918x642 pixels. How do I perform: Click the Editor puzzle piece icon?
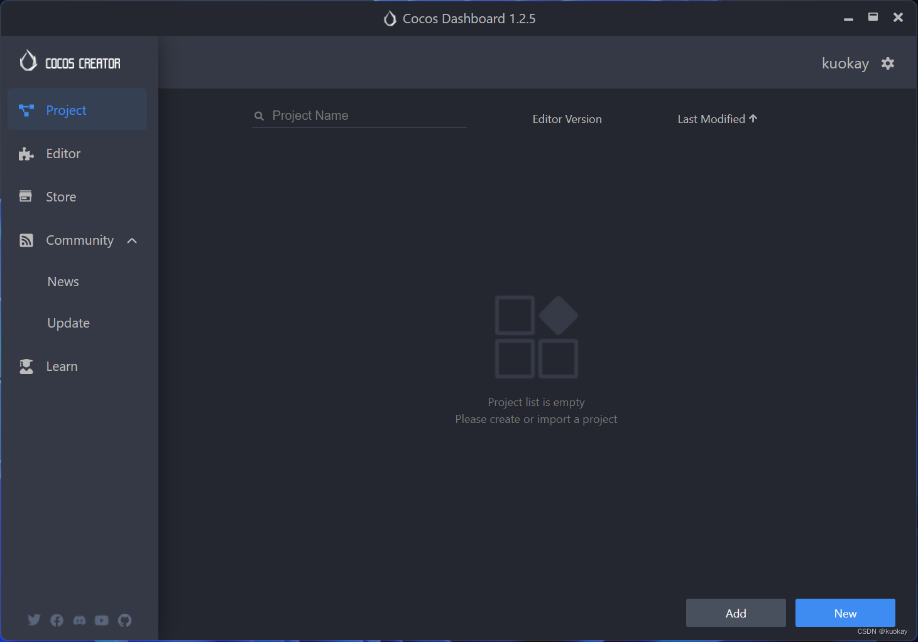pyautogui.click(x=26, y=154)
